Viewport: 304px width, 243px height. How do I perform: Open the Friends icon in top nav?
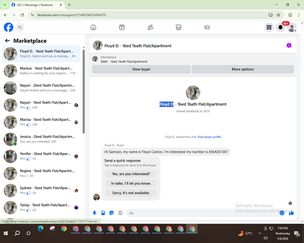point(150,27)
